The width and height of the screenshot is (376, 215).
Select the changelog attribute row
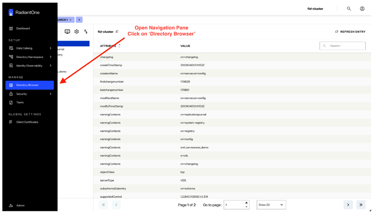232,57
